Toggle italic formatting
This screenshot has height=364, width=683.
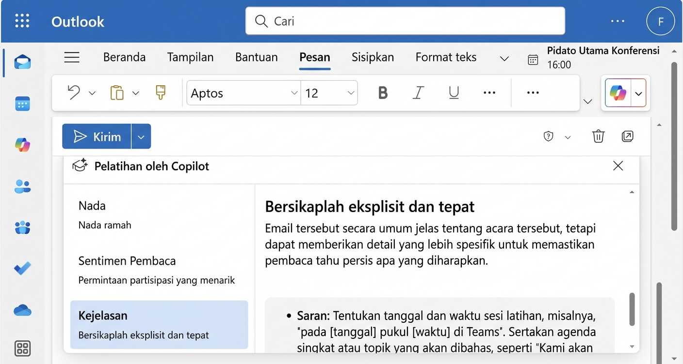(x=418, y=92)
